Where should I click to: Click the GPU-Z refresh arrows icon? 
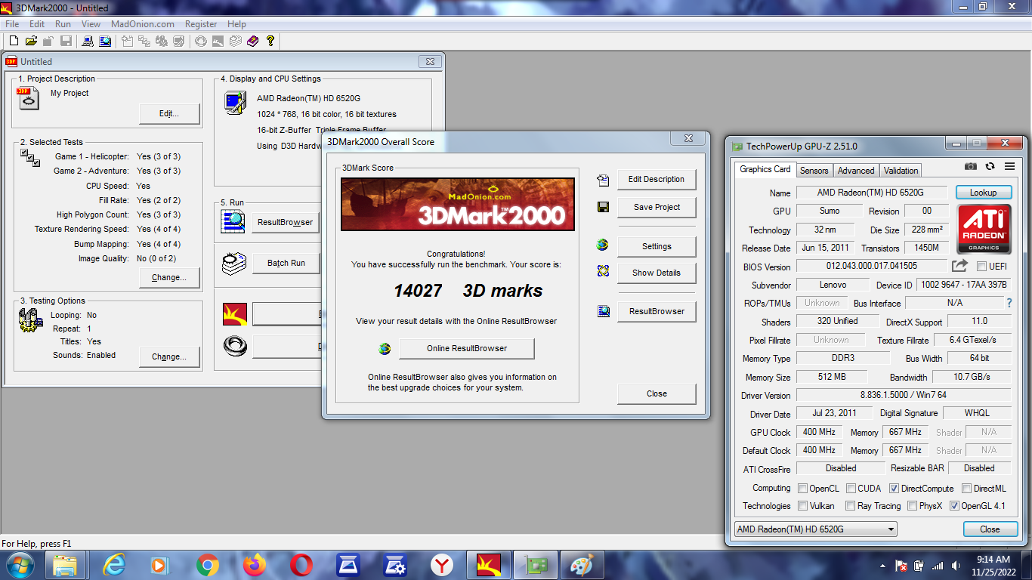coord(990,166)
